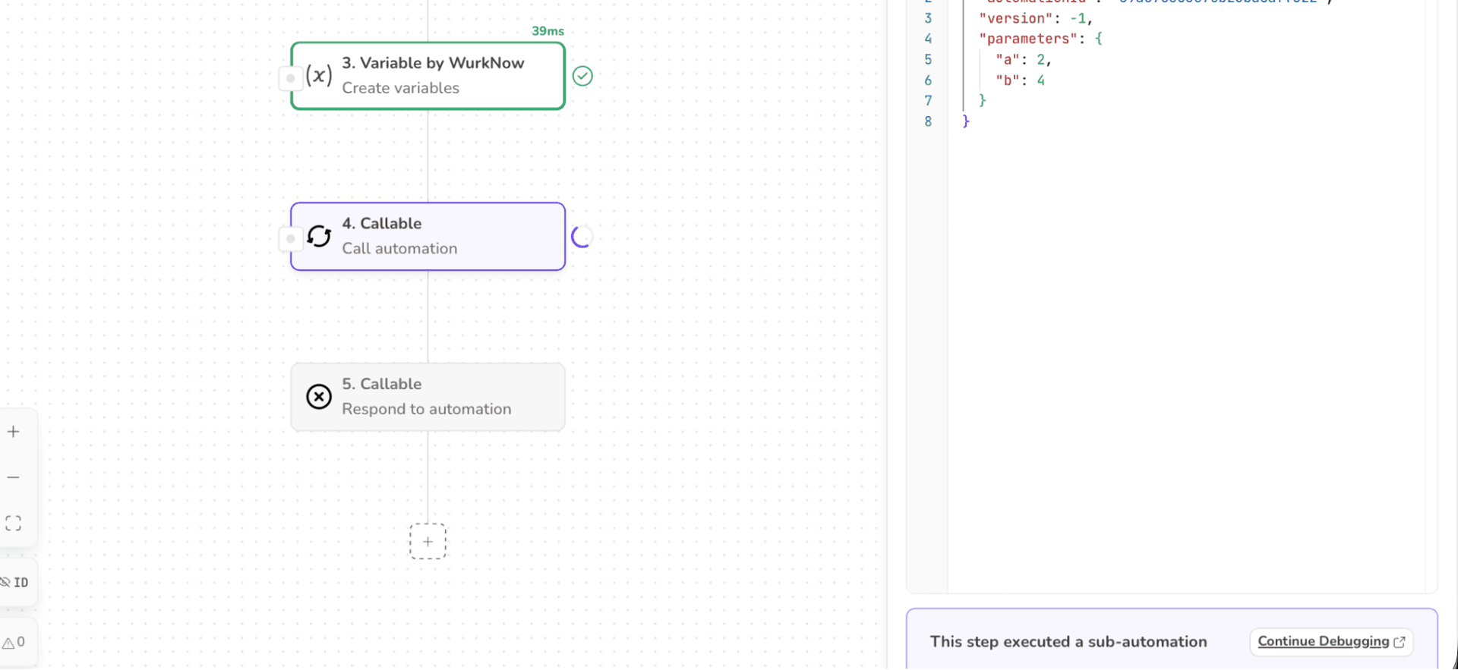
Task: Click the zoom out minus icon
Action: (14, 477)
